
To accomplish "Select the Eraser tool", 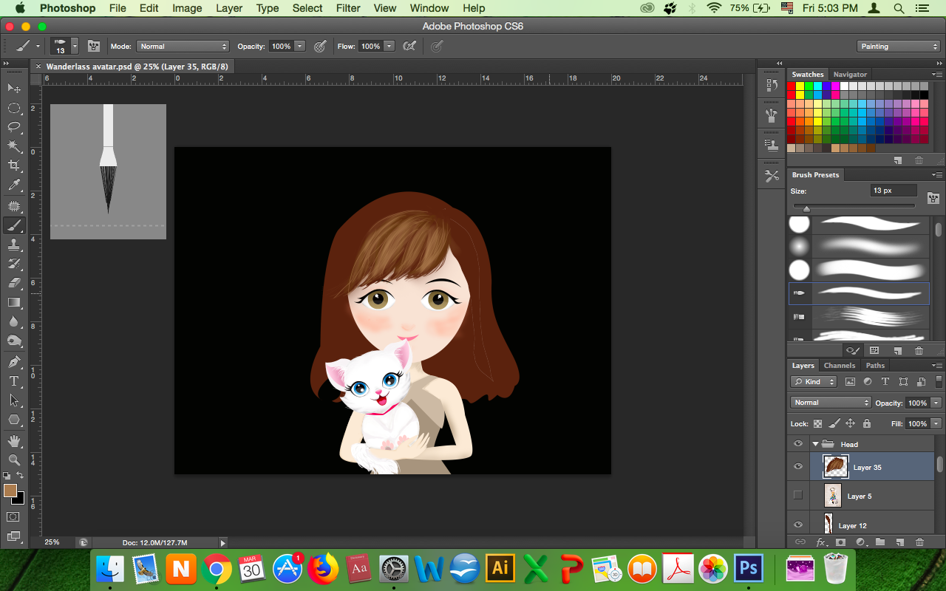I will point(14,283).
